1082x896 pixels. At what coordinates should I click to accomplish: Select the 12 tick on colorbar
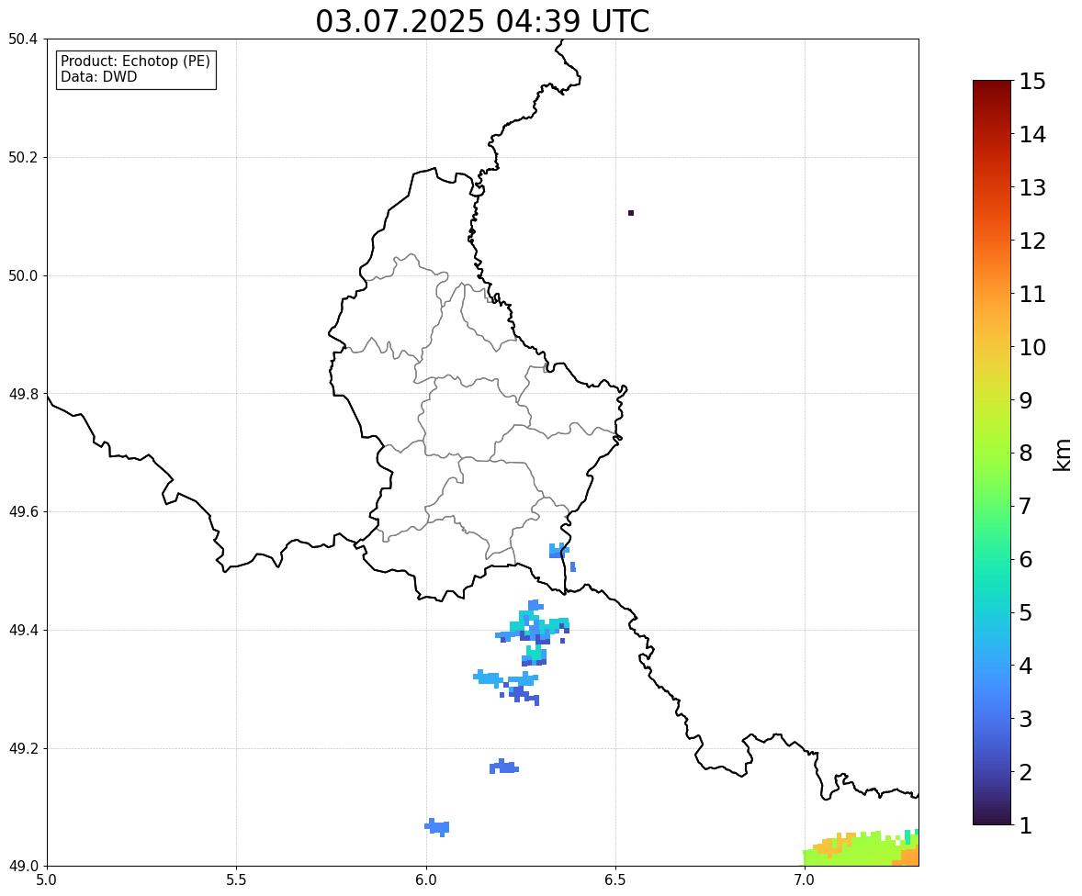coord(1032,241)
